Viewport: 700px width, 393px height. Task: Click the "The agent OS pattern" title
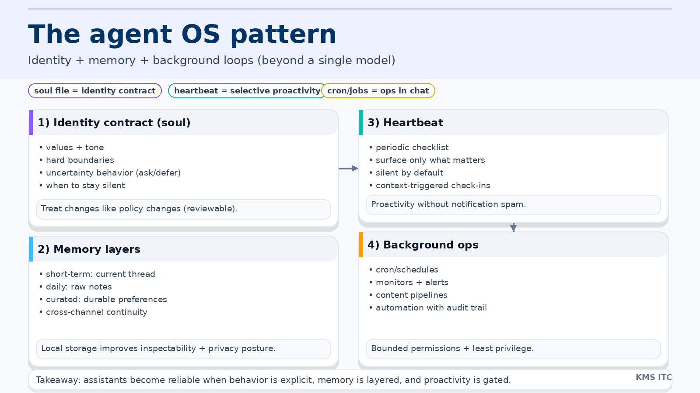point(182,34)
